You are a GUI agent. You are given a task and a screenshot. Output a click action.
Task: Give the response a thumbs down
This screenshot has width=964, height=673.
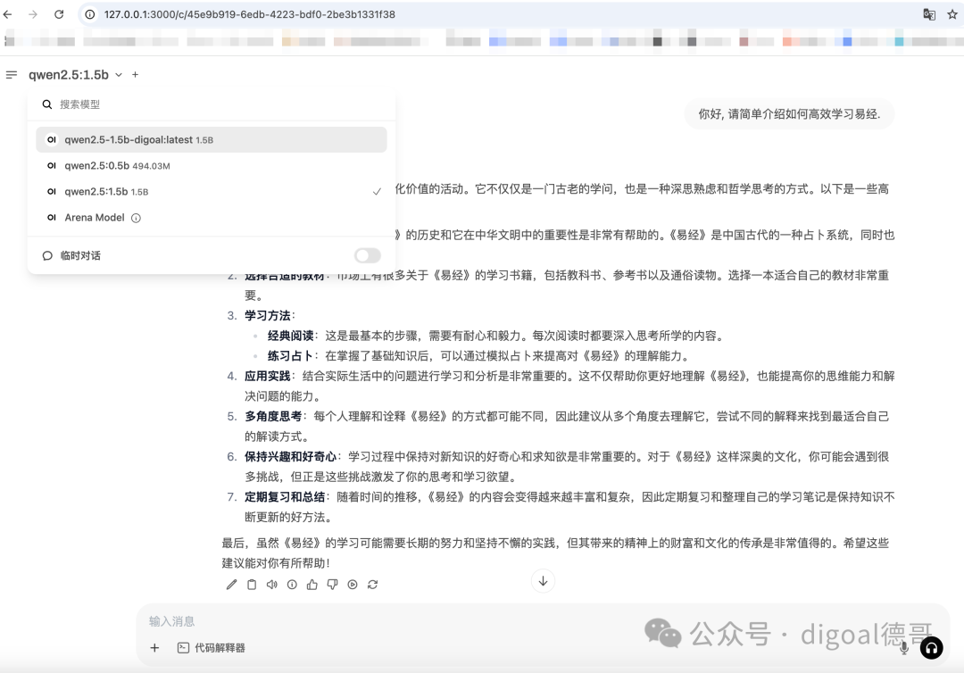(x=333, y=585)
